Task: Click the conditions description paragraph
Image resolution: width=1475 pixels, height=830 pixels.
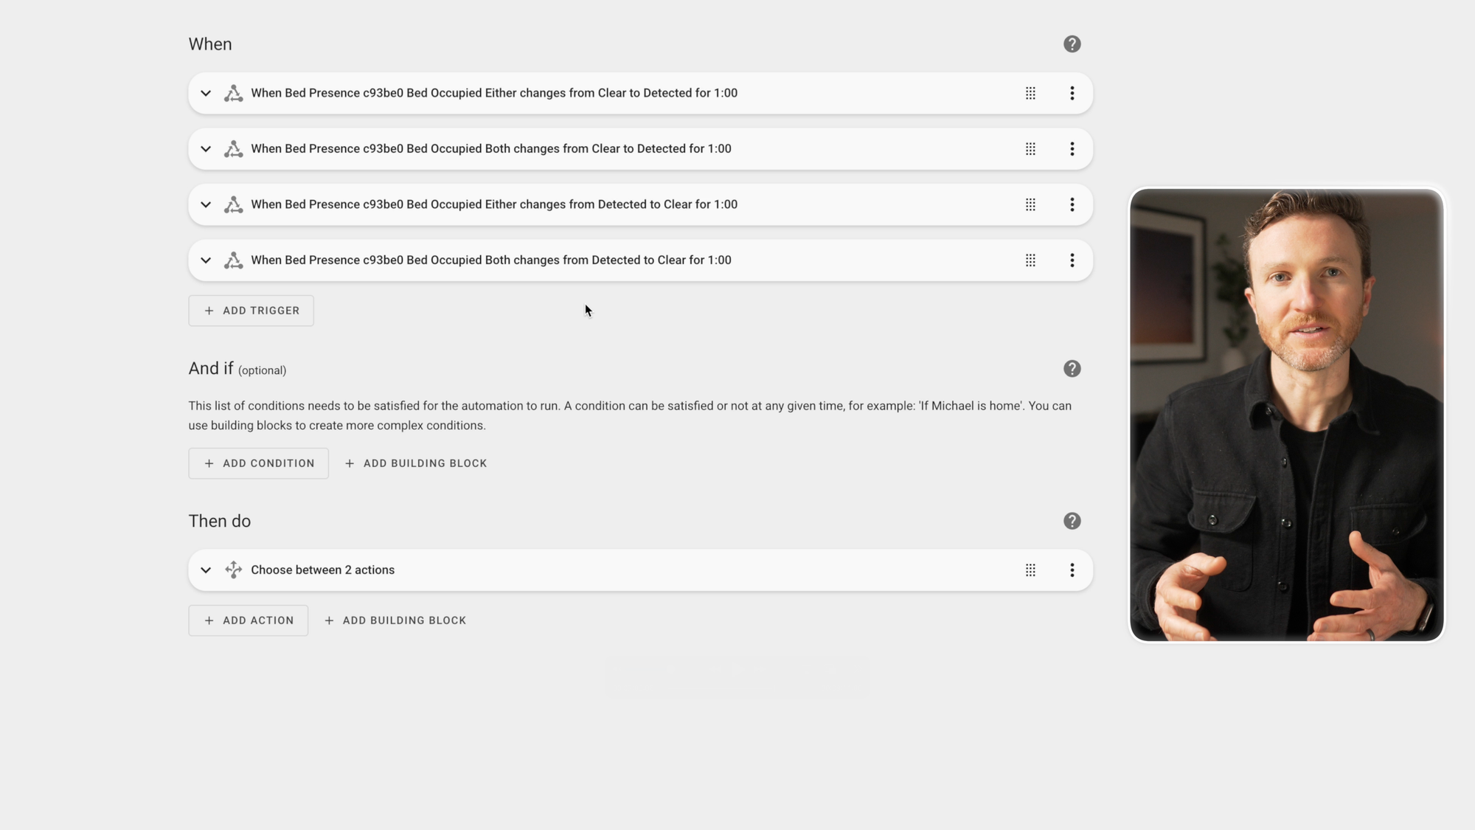Action: 630,415
